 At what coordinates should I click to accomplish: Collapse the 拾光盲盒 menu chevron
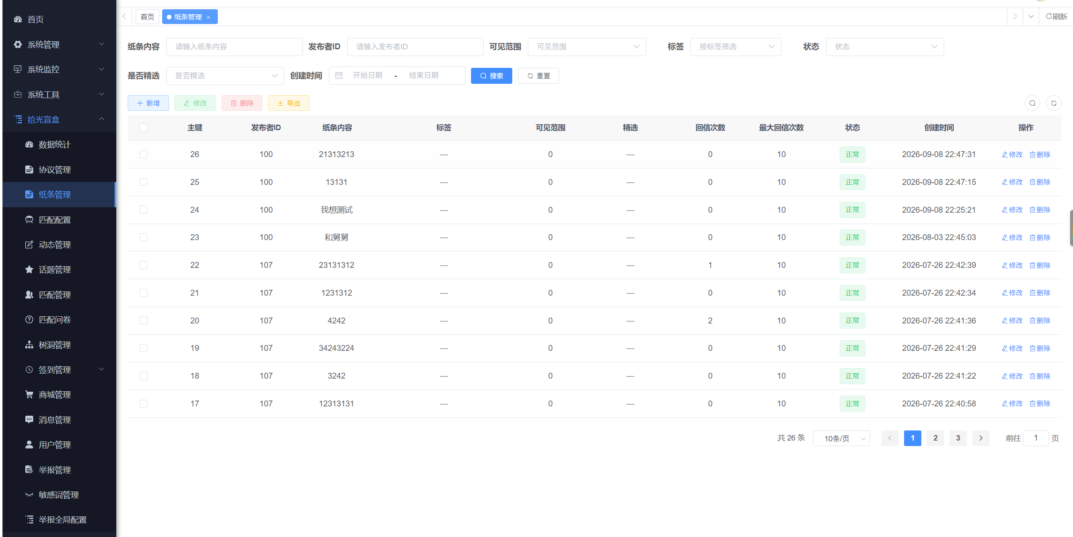(102, 119)
